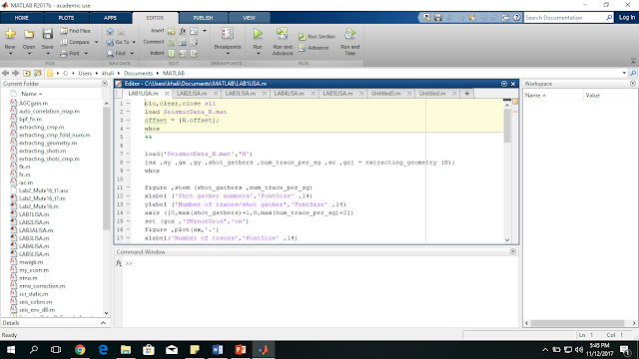Open Google Chrome from the taskbar

(x=80, y=350)
